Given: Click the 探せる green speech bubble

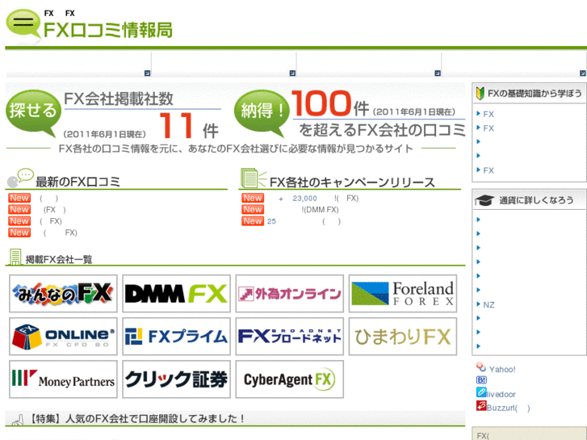Looking at the screenshot, I should point(33,113).
